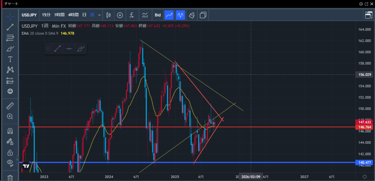Open the emoji icons tool
Screen dimensions: 375x181
(x=10, y=91)
